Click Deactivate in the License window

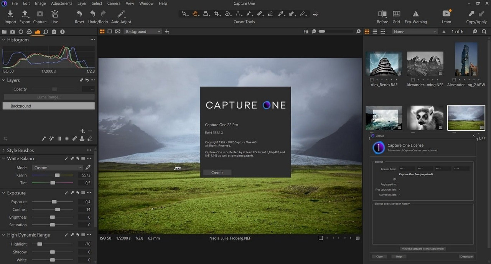click(466, 256)
